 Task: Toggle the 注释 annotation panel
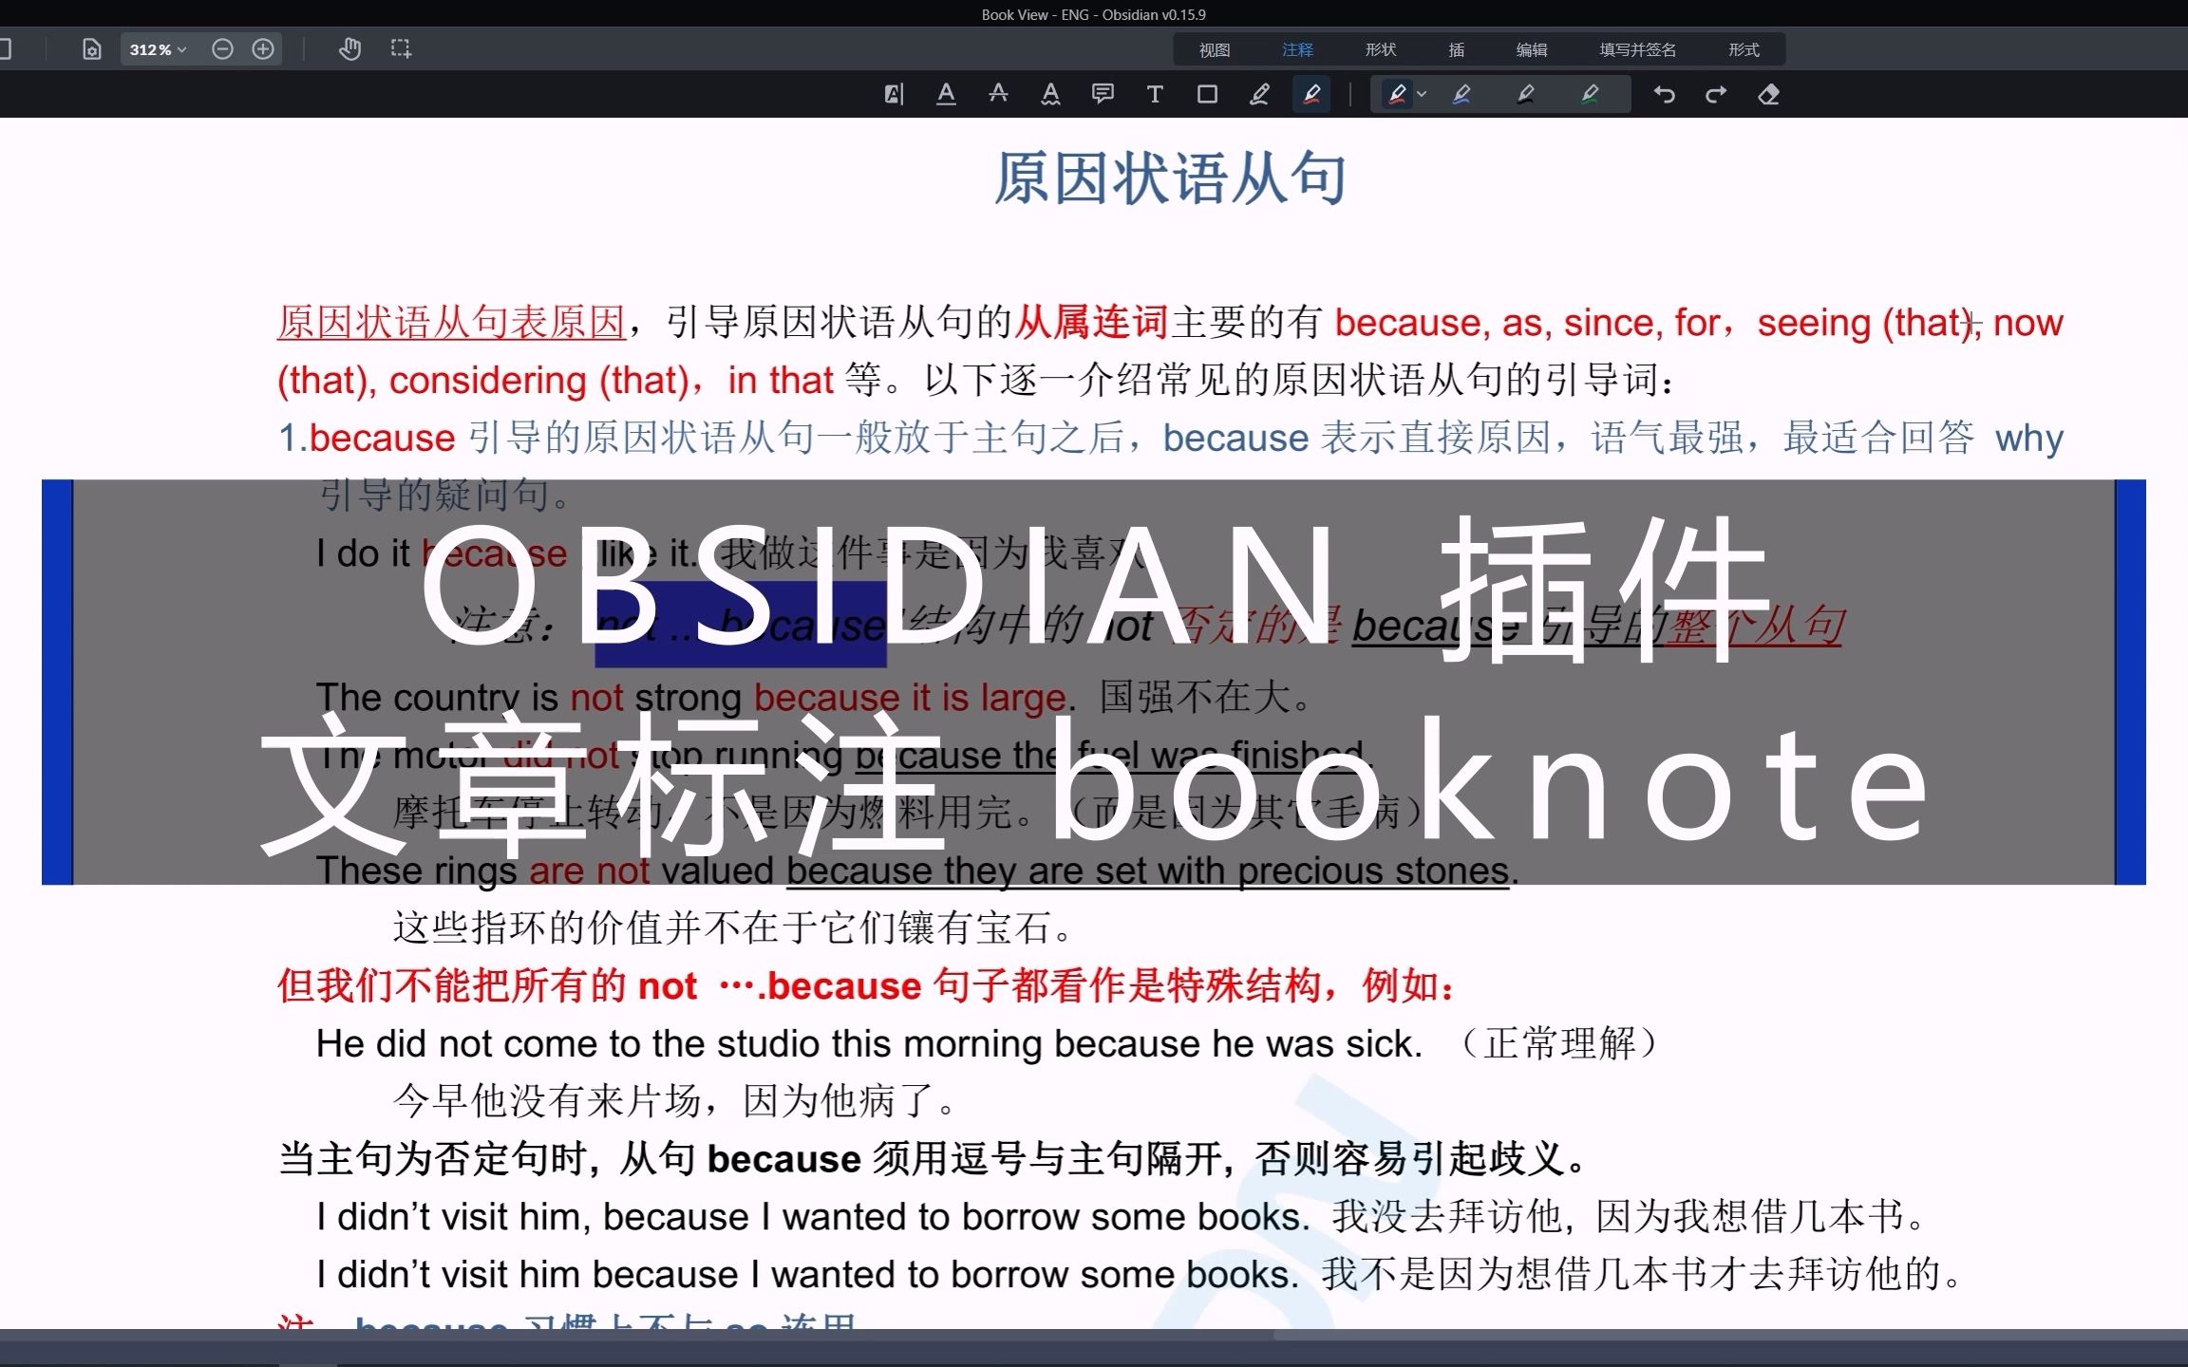pyautogui.click(x=1293, y=50)
